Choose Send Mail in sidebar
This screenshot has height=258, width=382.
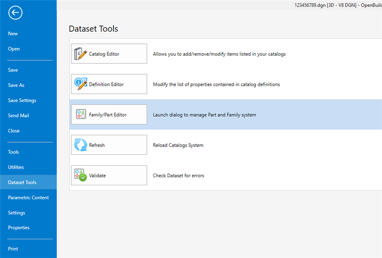click(18, 116)
